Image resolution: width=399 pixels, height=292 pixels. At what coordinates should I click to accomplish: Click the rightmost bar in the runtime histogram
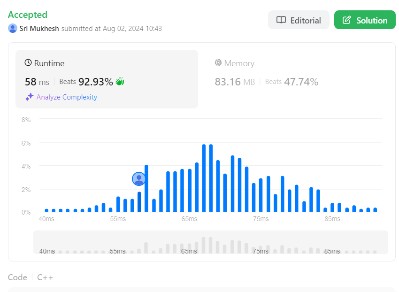click(x=375, y=209)
